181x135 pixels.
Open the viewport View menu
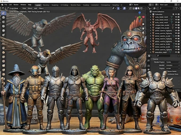[24, 8]
